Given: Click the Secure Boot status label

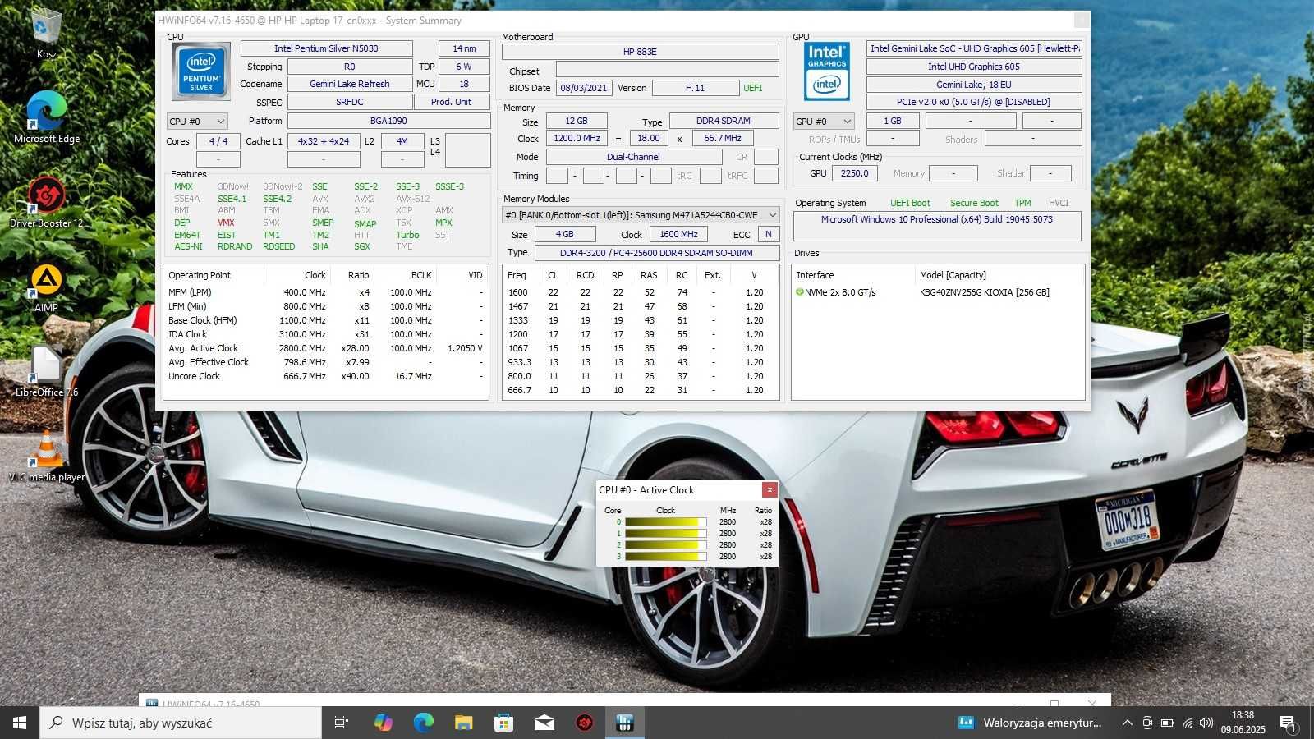Looking at the screenshot, I should click(974, 203).
